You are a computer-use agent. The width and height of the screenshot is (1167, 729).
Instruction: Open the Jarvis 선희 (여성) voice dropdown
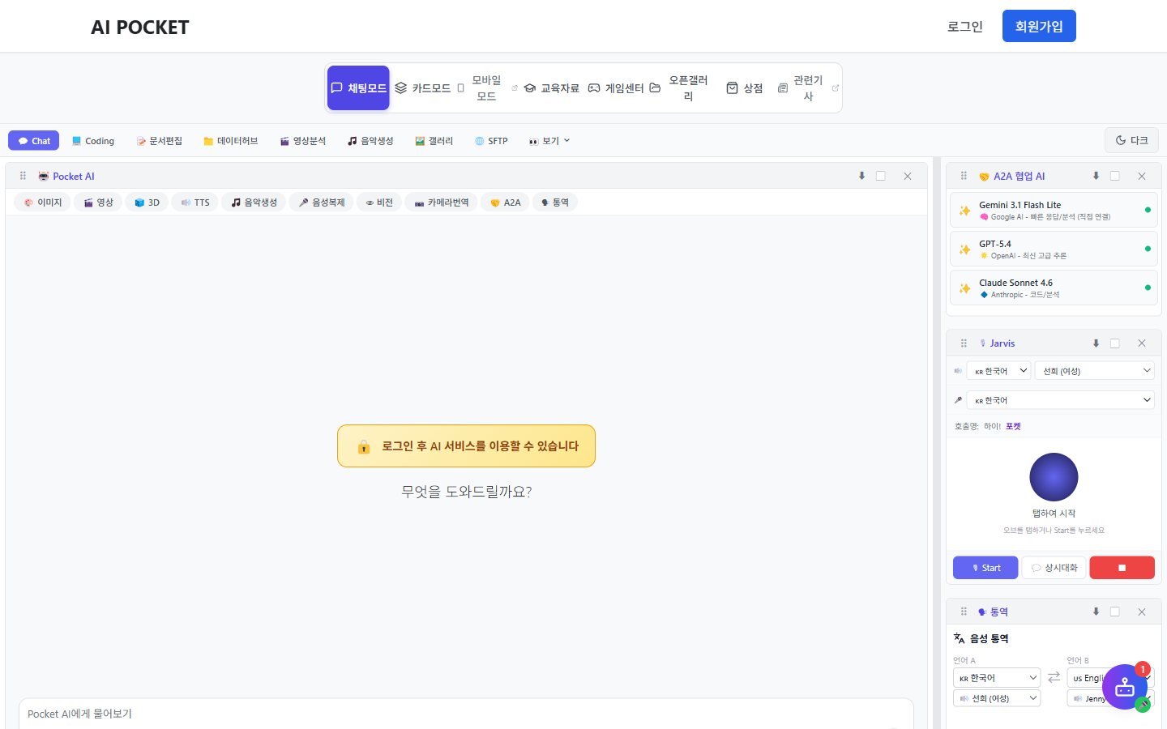pos(1095,371)
